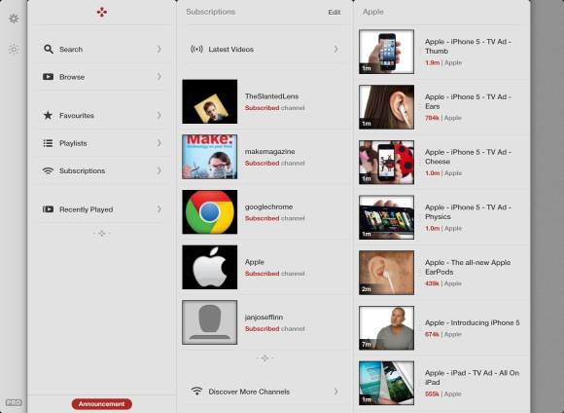
Task: Select the Recently Played menu item
Action: 102,209
